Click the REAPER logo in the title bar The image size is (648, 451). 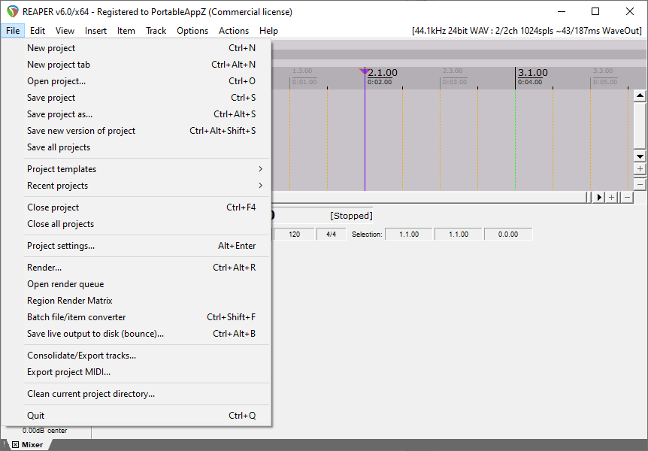coord(12,11)
